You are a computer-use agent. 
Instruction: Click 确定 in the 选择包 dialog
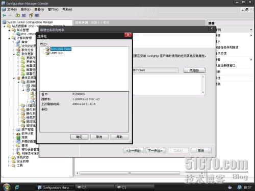pyautogui.click(x=79, y=137)
